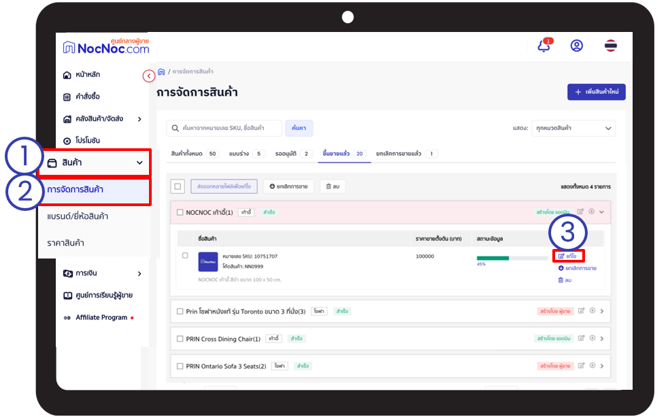Expand the การเงิน submenu arrow

[139, 274]
